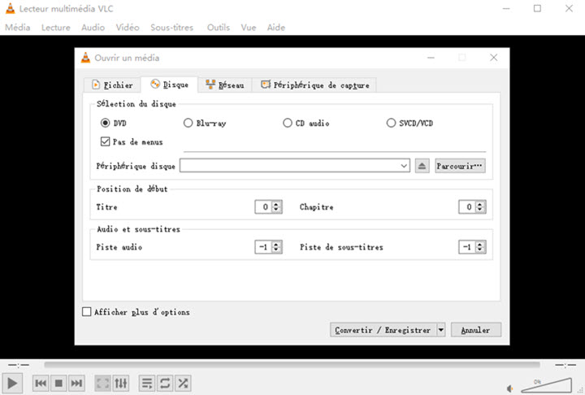Switch to the Réseau tab
Screen dimensions: 585x395
coord(225,85)
